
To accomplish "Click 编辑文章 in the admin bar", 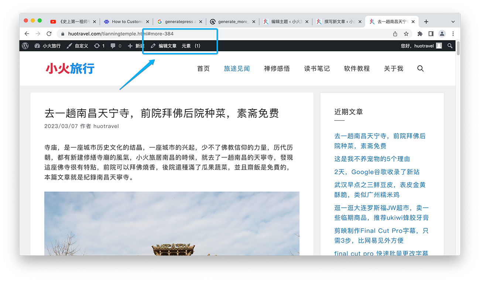I will pyautogui.click(x=164, y=46).
